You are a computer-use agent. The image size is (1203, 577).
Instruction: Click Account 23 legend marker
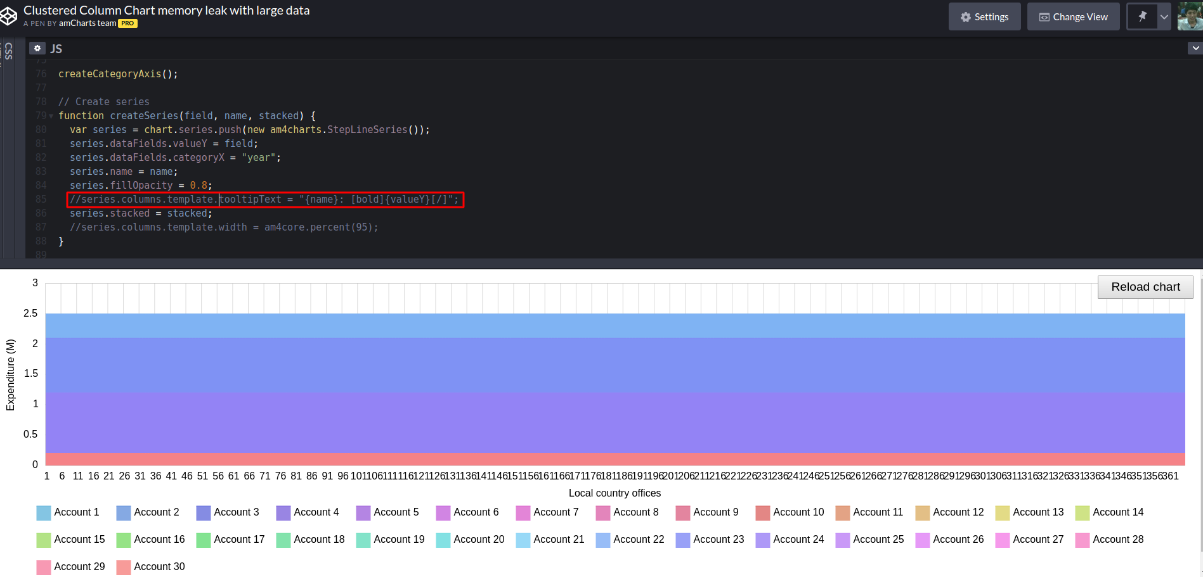tap(683, 540)
